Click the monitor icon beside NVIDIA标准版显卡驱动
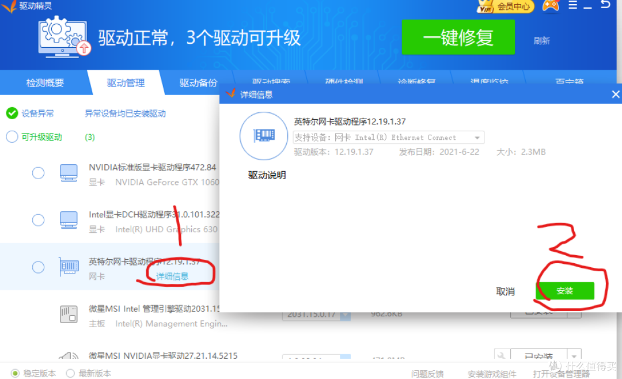Viewport: 622px width, 379px height. [x=69, y=173]
